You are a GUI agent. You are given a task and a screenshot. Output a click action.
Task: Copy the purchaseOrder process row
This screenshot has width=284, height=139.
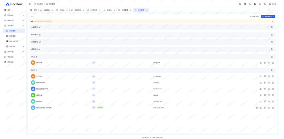[265, 108]
